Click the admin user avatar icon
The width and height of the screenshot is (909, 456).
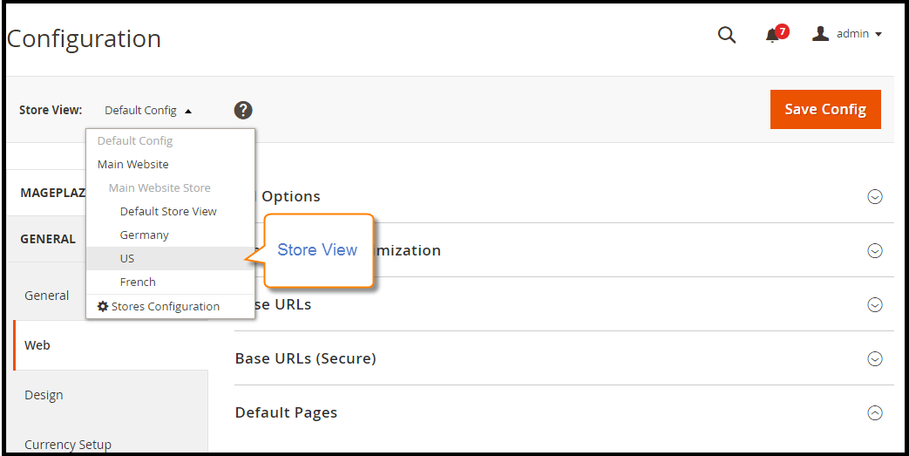[820, 34]
